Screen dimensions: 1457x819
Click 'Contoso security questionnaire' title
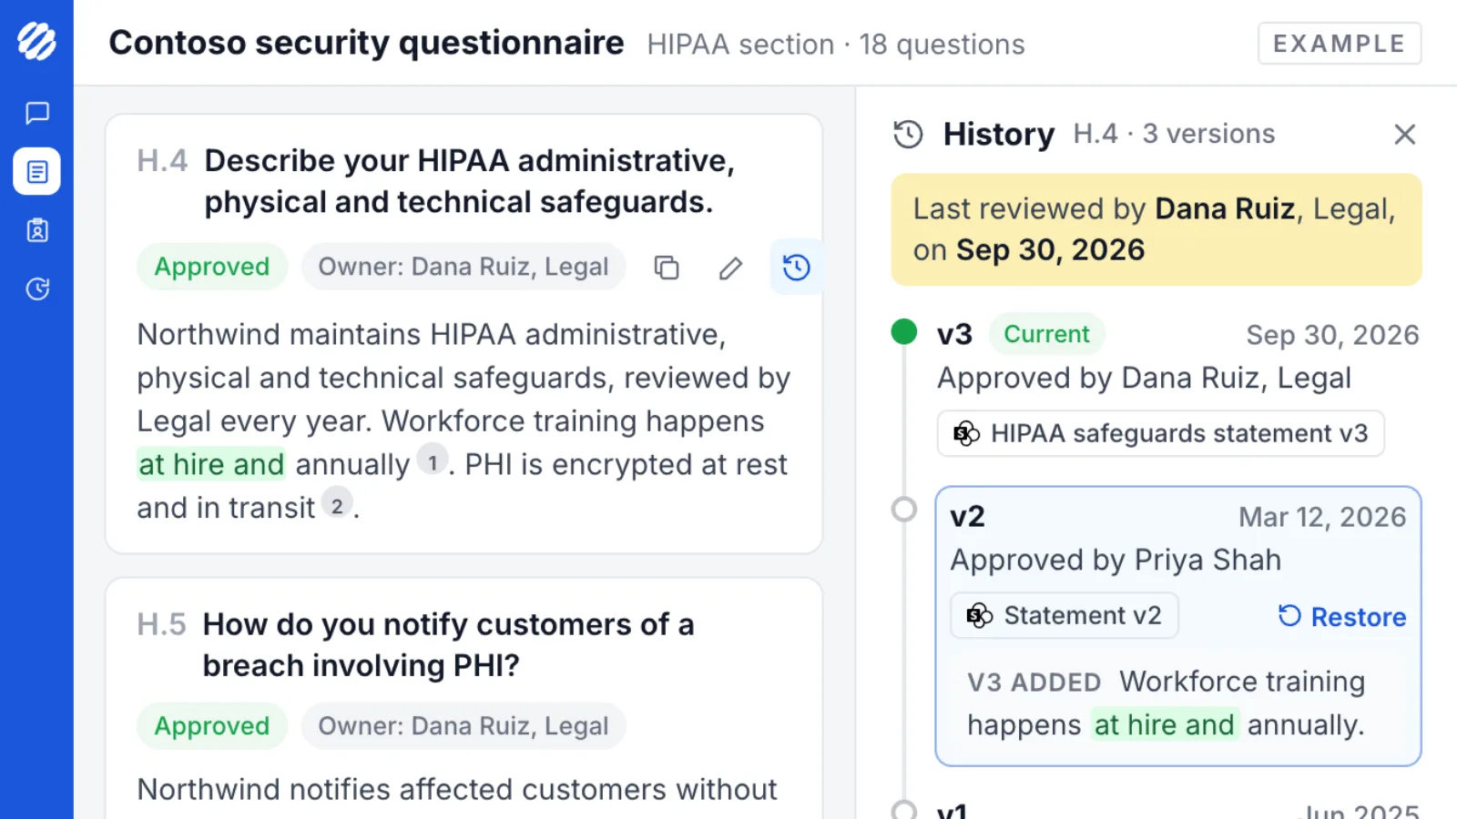pos(367,43)
